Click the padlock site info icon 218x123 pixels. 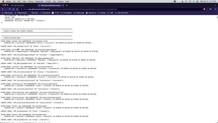click(x=21, y=9)
